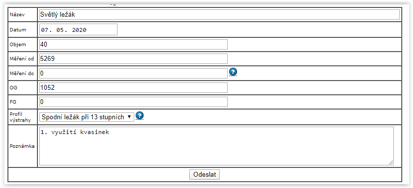The width and height of the screenshot is (413, 188).
Task: Click the Objem row label
Action: 18,45
